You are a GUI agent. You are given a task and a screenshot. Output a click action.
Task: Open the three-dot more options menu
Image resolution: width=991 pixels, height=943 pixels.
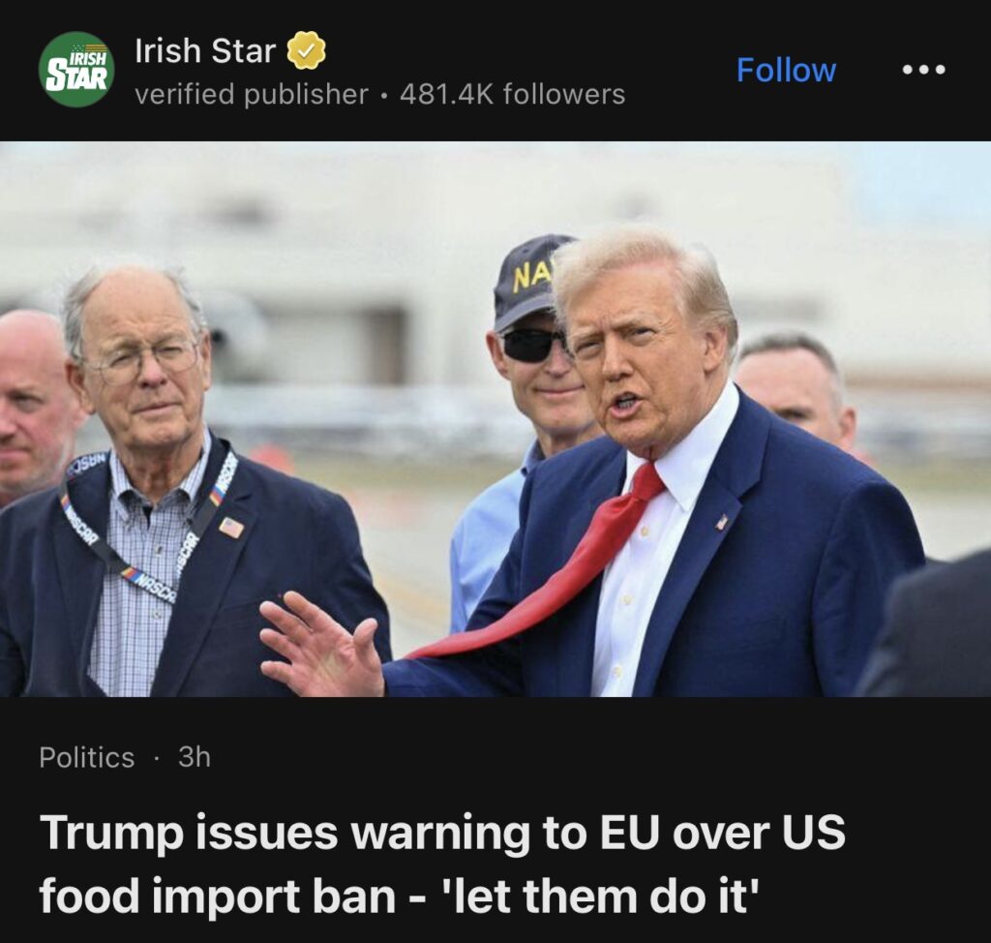pyautogui.click(x=923, y=69)
